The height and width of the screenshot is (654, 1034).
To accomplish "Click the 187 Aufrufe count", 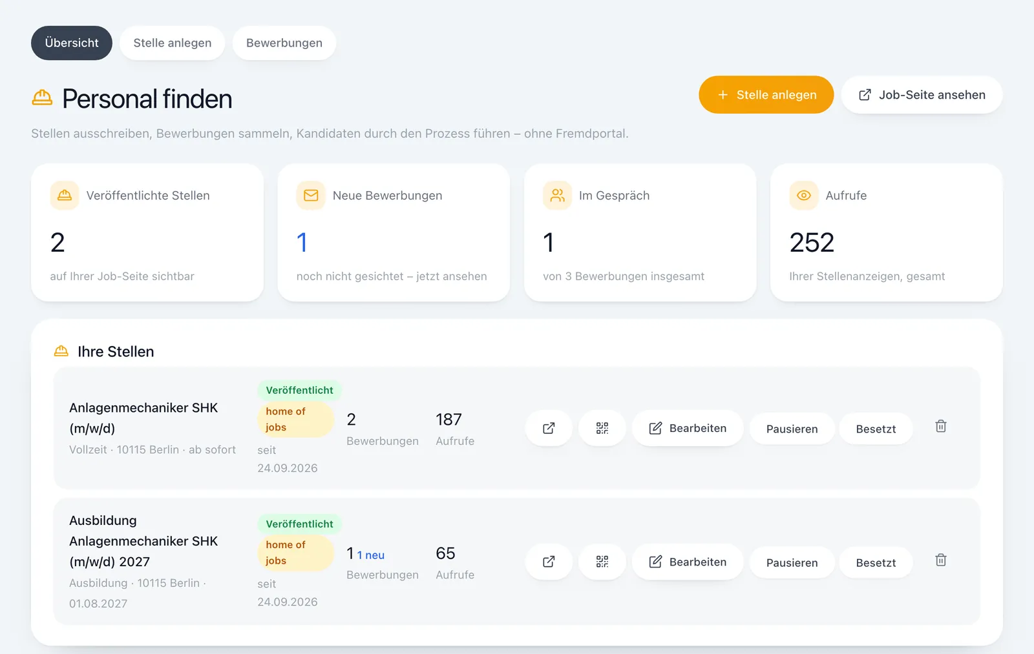I will (448, 420).
